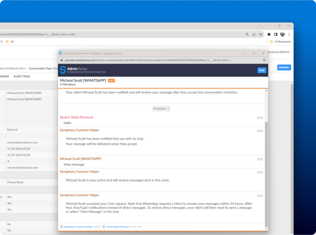Click avatar icon beside Ariani Hadi footer
This screenshot has height=235, width=316.
[x=104, y=227]
